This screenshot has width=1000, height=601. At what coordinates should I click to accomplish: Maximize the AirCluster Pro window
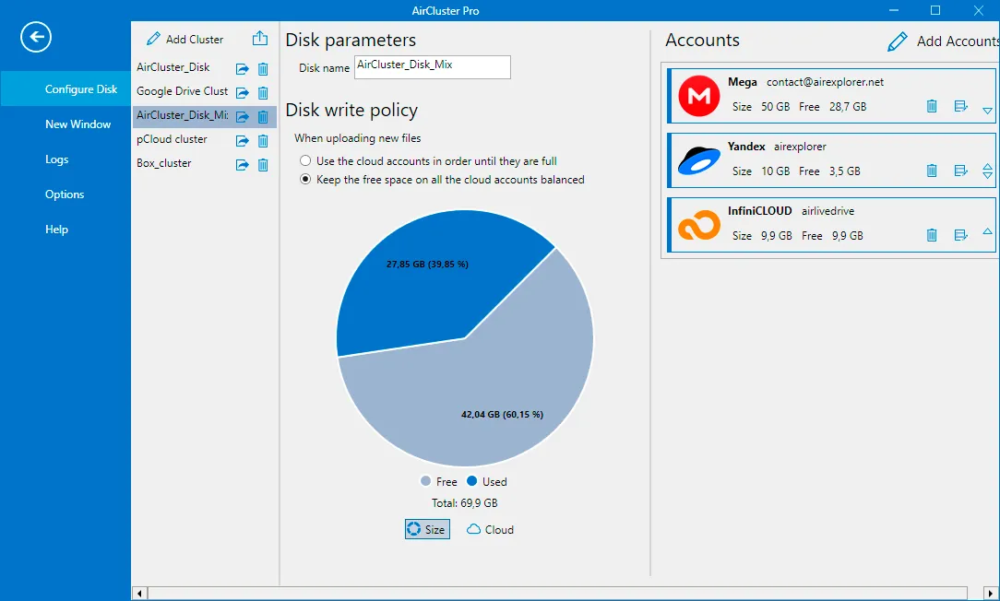coord(935,10)
